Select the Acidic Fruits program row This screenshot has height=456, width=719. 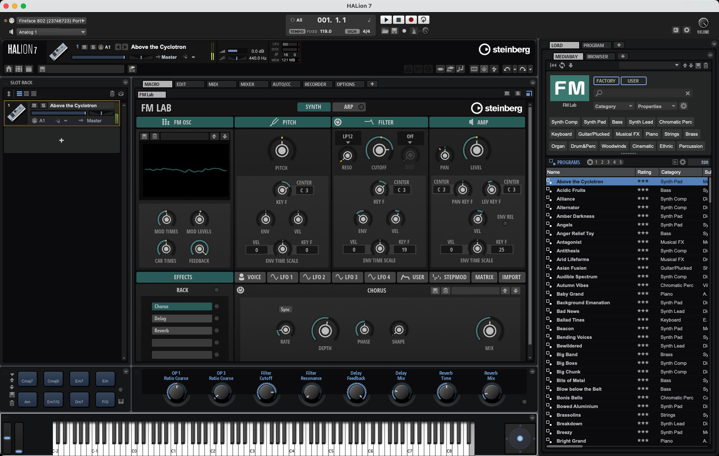coord(627,190)
